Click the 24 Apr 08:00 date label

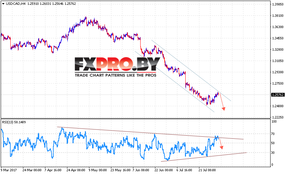(x=76, y=170)
